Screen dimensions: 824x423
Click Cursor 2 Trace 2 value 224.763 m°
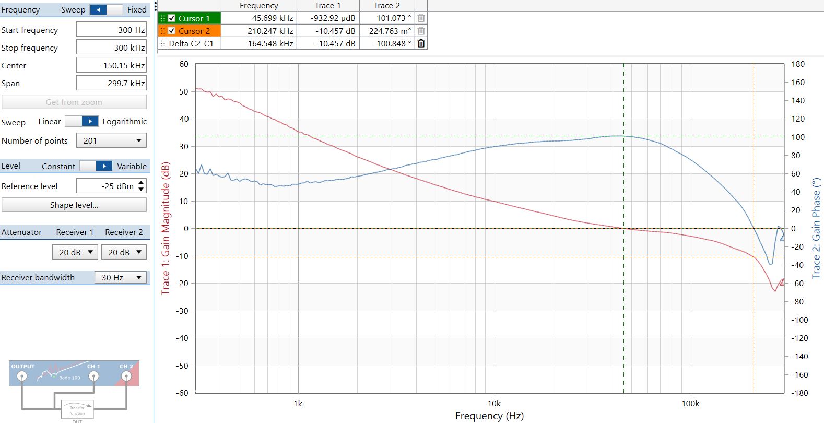pos(390,31)
